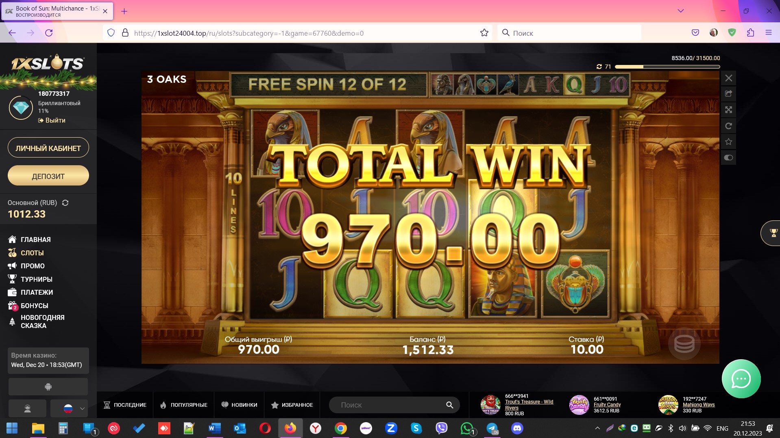Open the list all tabs dropdown
Viewport: 780px width, 438px height.
click(x=680, y=11)
